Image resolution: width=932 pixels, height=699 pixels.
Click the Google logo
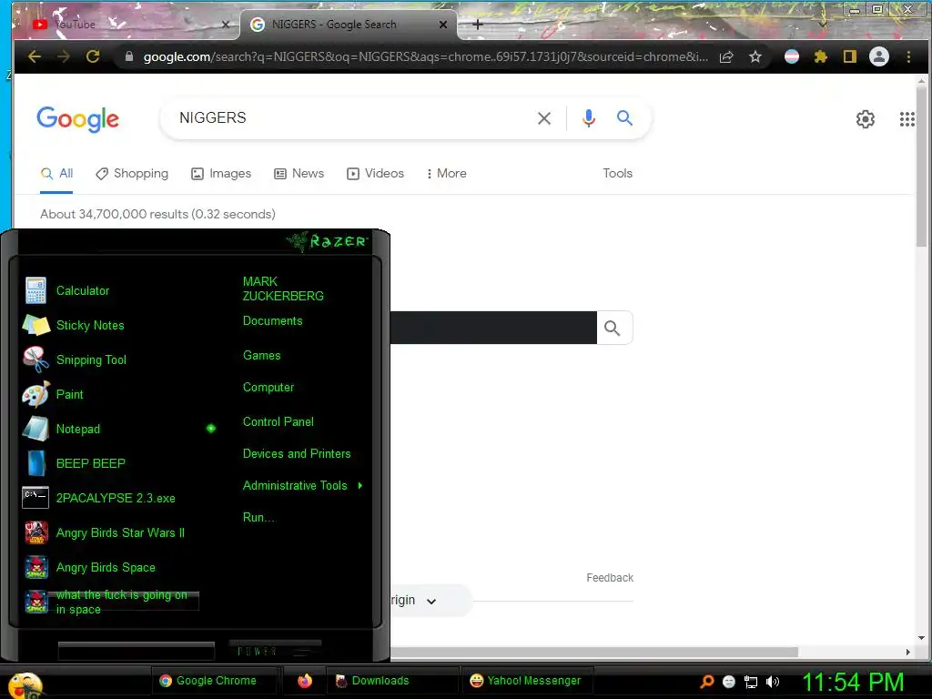point(78,119)
